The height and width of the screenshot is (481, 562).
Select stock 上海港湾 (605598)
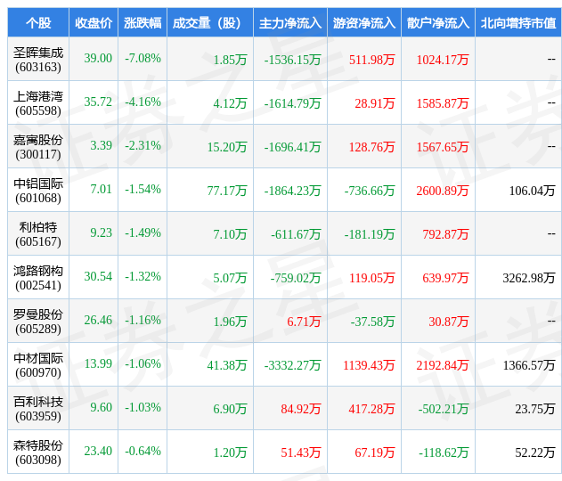coord(38,103)
